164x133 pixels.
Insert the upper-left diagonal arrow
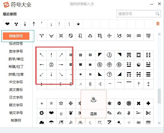42,55
